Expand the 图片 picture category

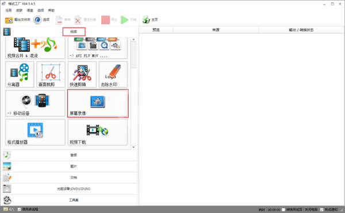click(70, 166)
